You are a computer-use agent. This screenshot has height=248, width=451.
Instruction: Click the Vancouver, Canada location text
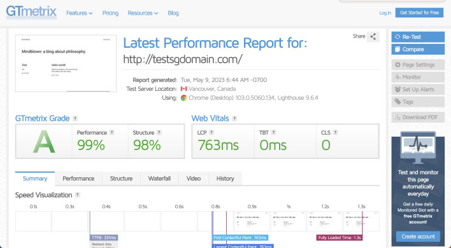coord(212,89)
